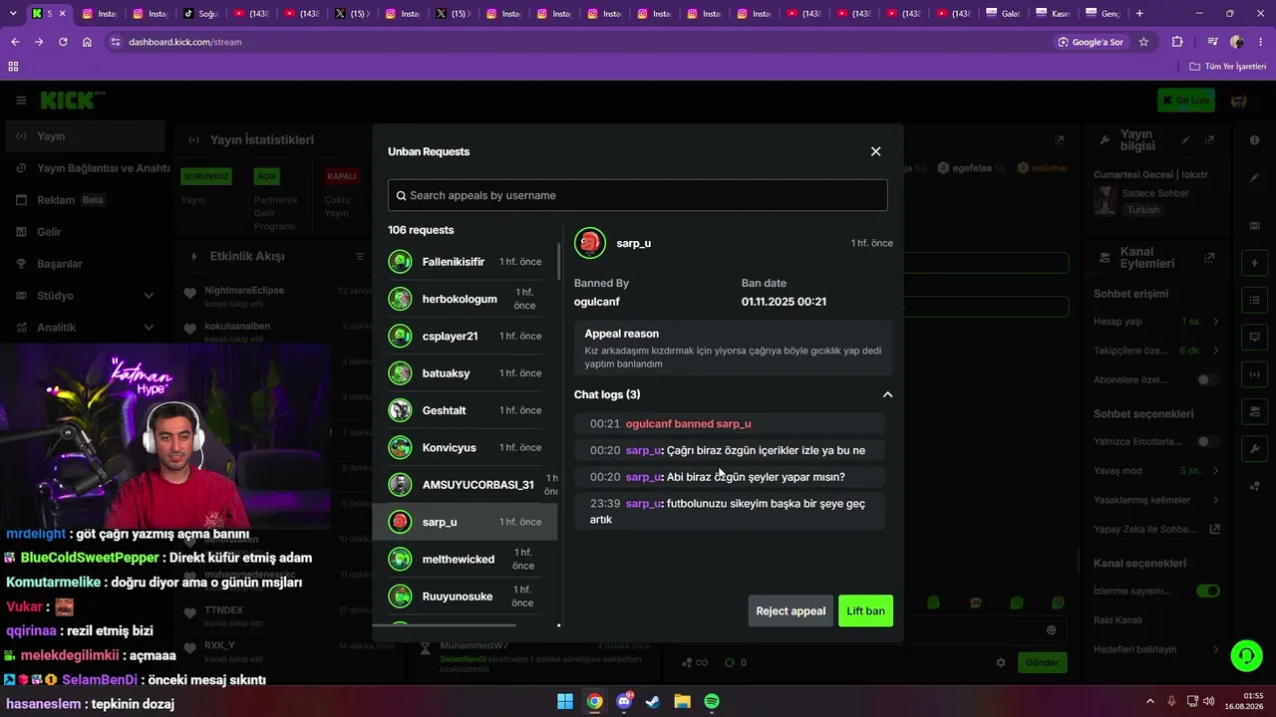Open Yavaş mod setting
Screen dimensions: 1276x717
tap(1156, 470)
